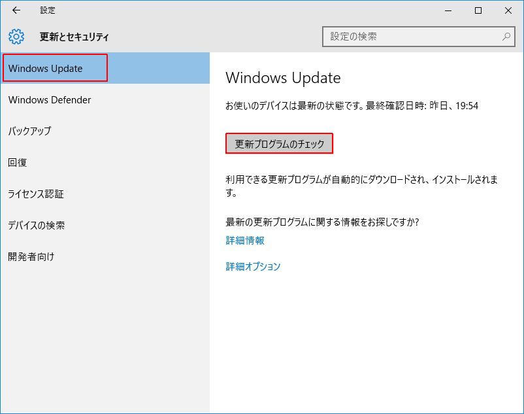Open Windows Defender settings

105,99
